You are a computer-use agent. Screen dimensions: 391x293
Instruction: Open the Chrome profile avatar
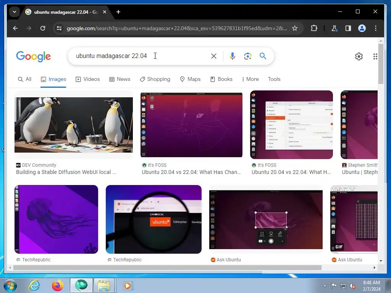[x=362, y=28]
